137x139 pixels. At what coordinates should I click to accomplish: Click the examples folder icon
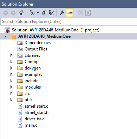(x=20, y=74)
